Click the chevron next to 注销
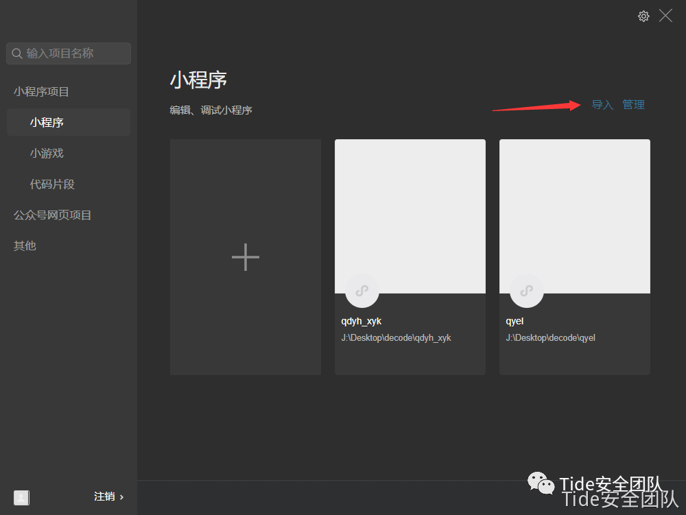686x515 pixels. point(121,497)
